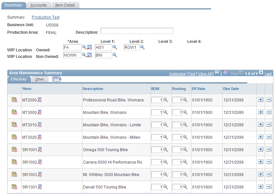This screenshot has height=196, width=276.
Task: Switch to the Accounts tab
Action: coord(39,5)
